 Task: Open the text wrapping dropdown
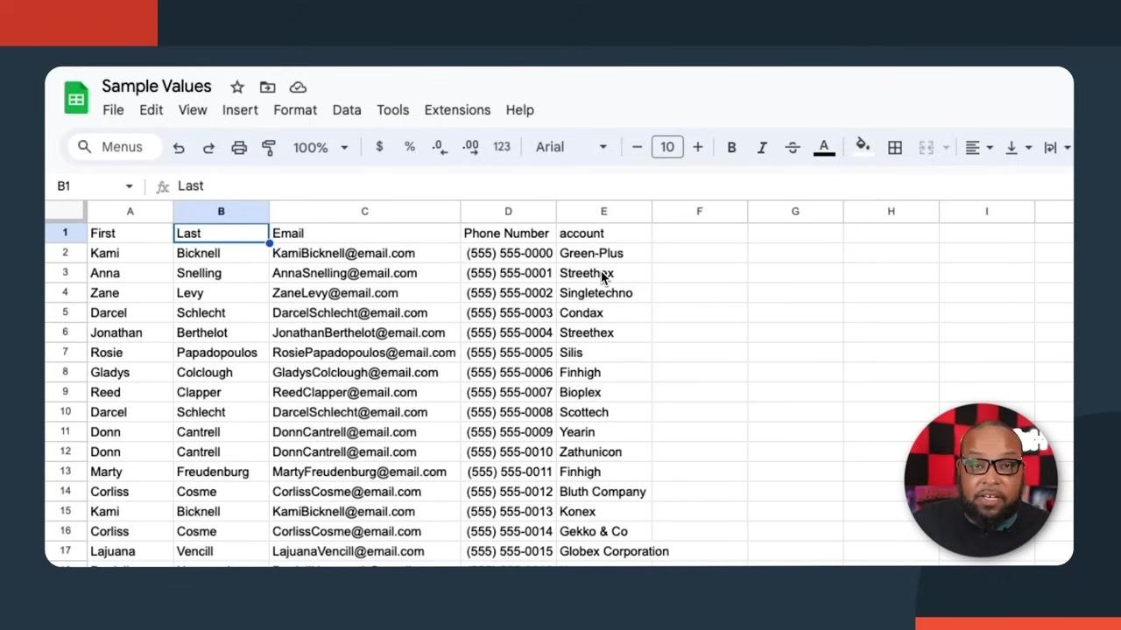point(1057,148)
